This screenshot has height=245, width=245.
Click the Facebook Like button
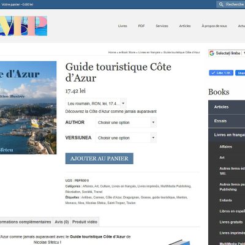221,73
